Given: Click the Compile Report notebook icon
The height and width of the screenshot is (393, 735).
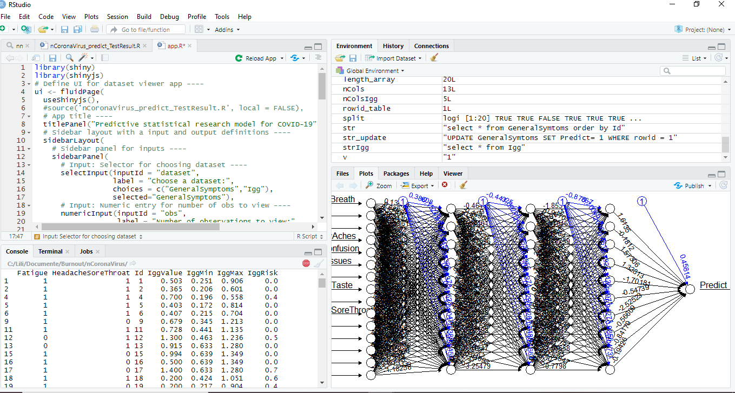Looking at the screenshot, I should 105,58.
